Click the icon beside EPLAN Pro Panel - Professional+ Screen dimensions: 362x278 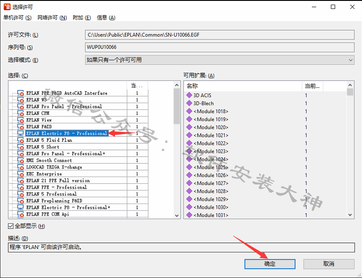click(21, 153)
